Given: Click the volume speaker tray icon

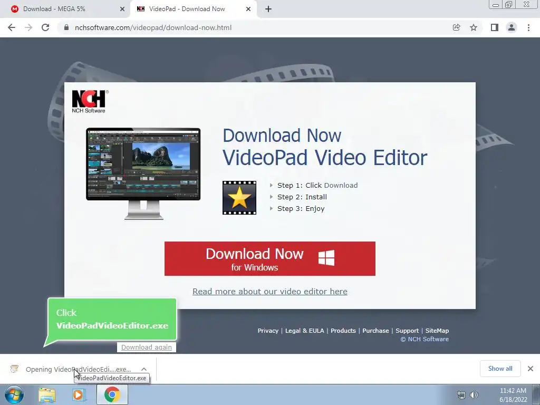Looking at the screenshot, I should click(x=474, y=395).
